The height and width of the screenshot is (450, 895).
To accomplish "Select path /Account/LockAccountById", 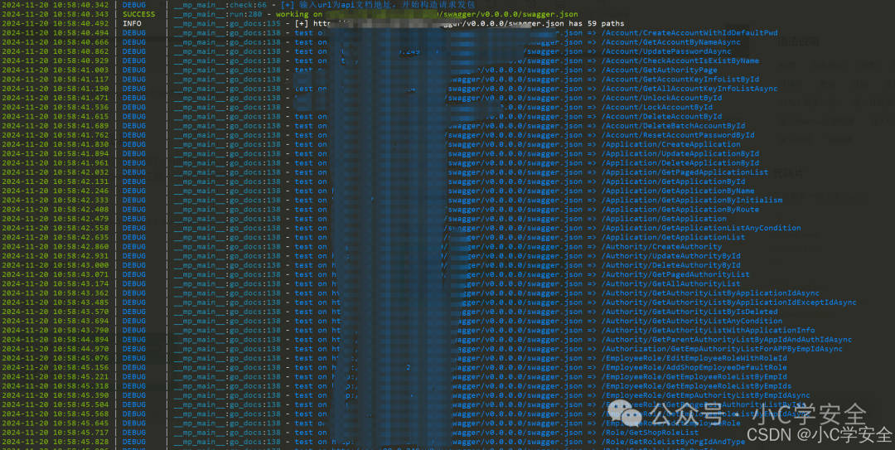I will point(657,107).
